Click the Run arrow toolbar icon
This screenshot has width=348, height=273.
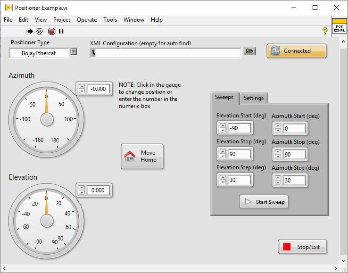[x=29, y=31]
